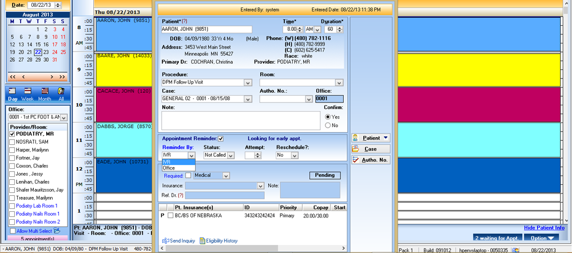572x253 pixels.
Task: Expand the Procedure dropdown
Action: pos(248,82)
